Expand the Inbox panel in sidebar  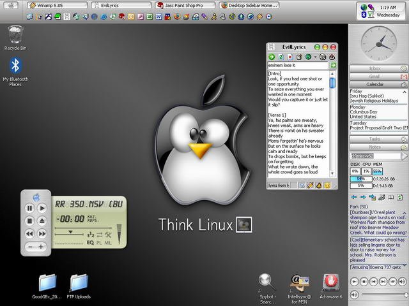[378, 68]
